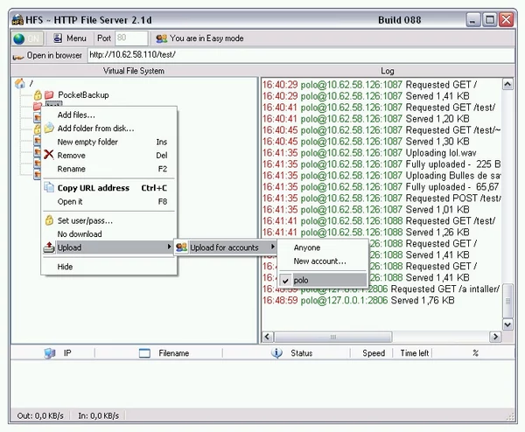Choose New account... entry
525x432 pixels.
pyautogui.click(x=323, y=261)
